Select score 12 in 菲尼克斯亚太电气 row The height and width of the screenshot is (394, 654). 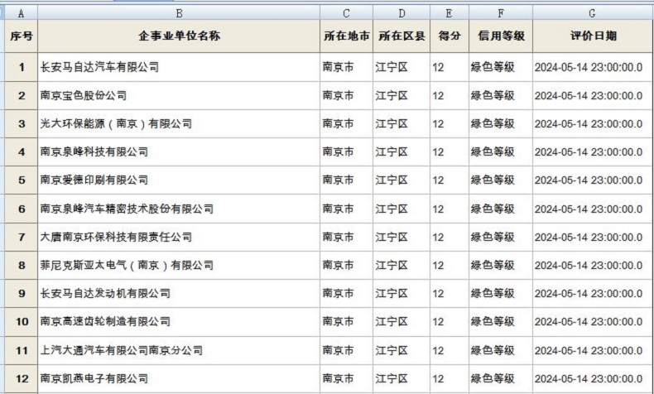point(450,265)
